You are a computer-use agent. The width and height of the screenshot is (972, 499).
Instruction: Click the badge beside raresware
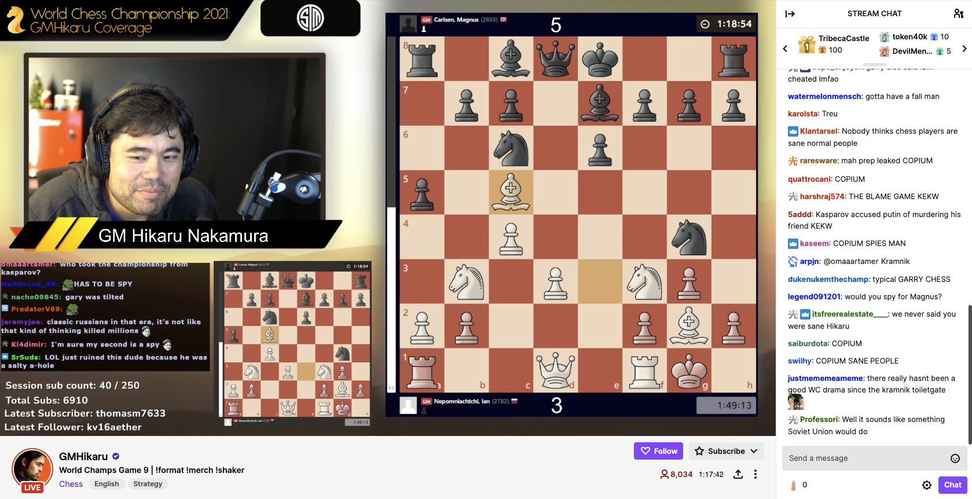pos(793,161)
